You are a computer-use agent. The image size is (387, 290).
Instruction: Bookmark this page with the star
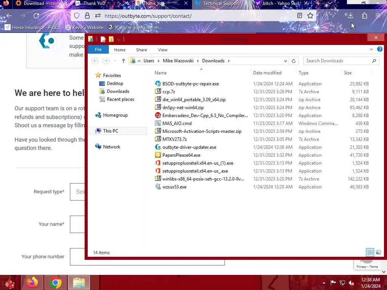(310, 16)
